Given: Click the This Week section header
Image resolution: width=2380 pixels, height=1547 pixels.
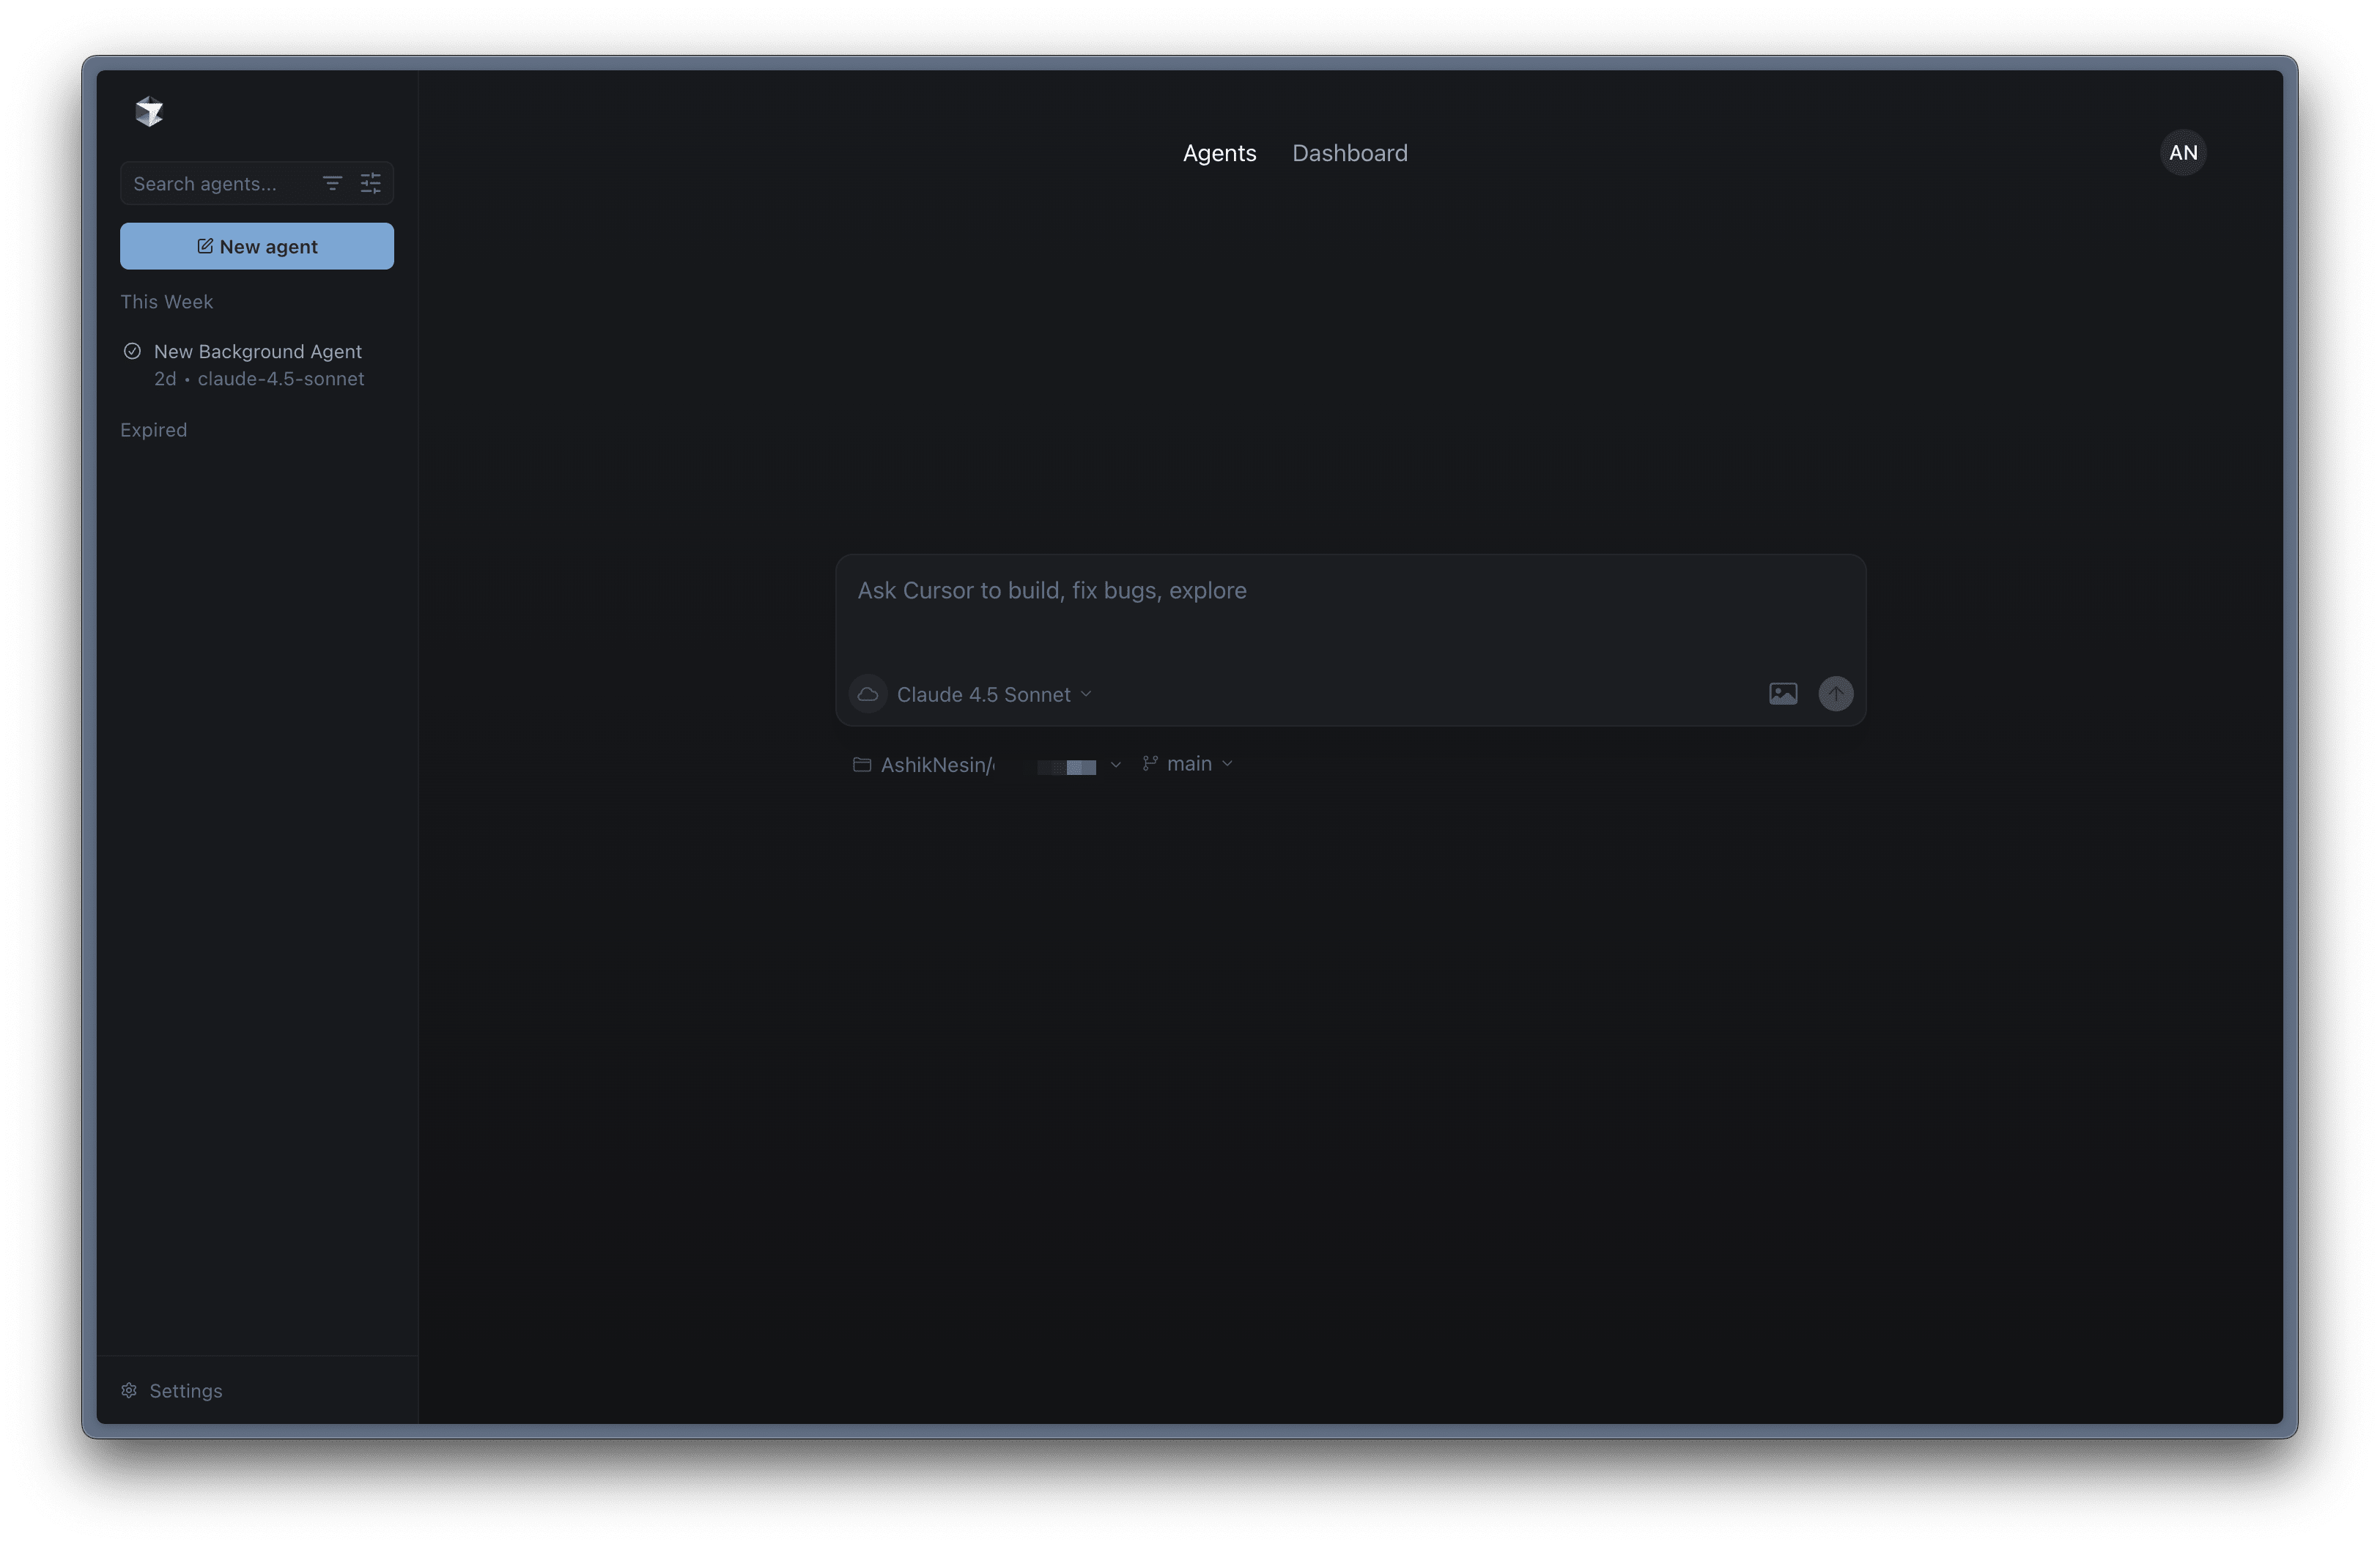Looking at the screenshot, I should (x=167, y=302).
